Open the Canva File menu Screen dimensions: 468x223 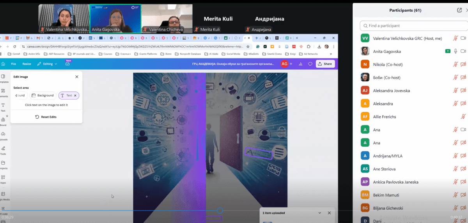[x=14, y=64]
